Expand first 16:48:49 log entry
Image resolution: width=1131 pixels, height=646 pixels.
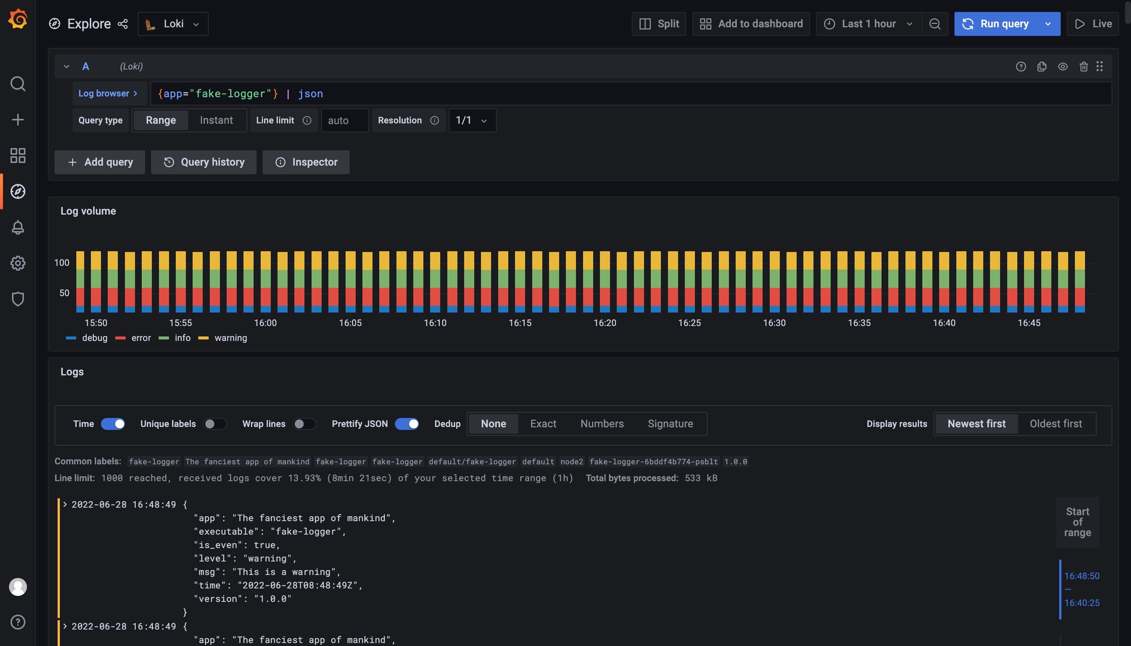(x=65, y=504)
